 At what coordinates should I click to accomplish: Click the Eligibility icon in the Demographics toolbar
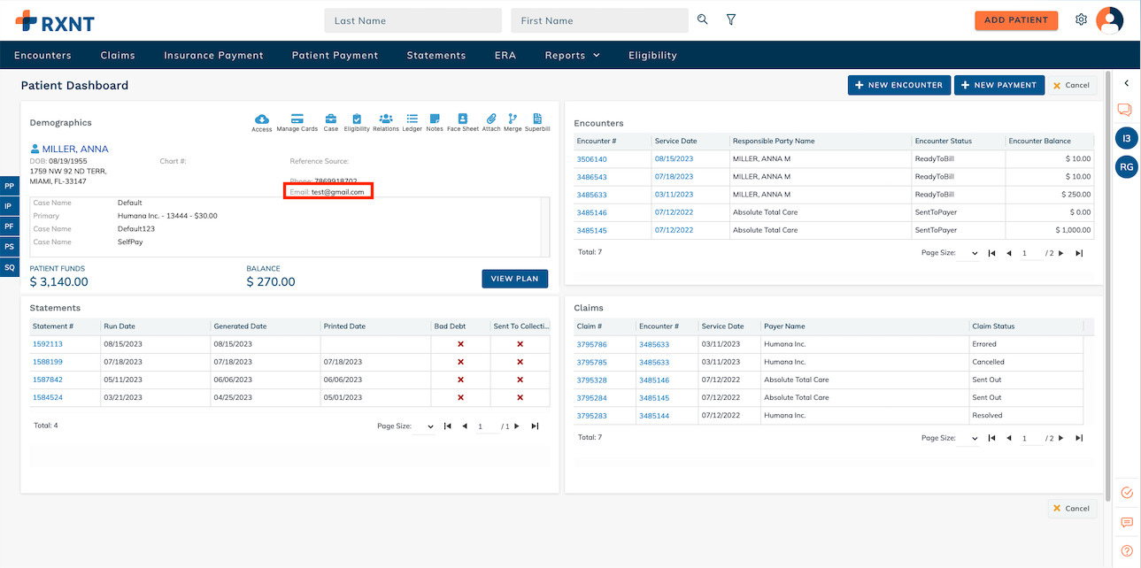click(357, 119)
